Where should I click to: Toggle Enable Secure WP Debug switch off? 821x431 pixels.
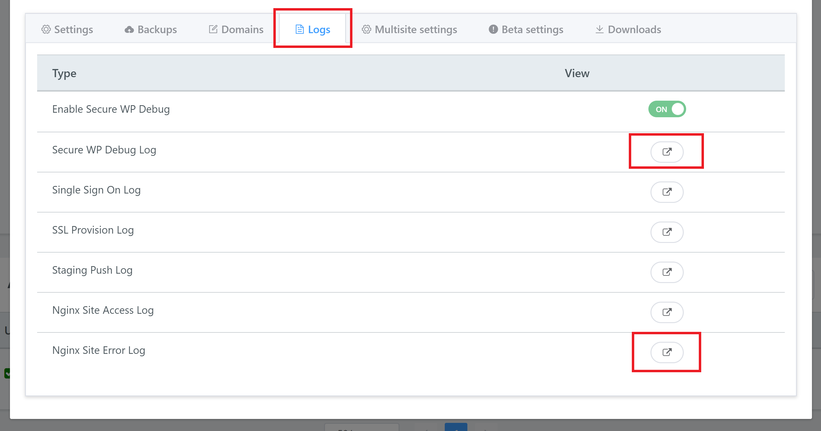[x=667, y=109]
